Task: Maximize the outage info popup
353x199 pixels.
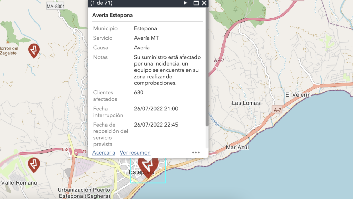Action: pos(196,3)
